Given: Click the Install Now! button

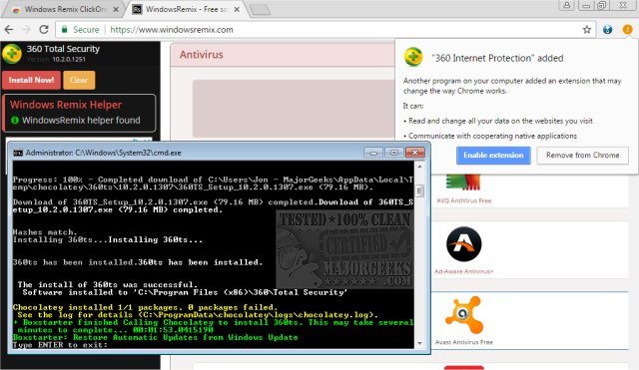Looking at the screenshot, I should coord(31,80).
